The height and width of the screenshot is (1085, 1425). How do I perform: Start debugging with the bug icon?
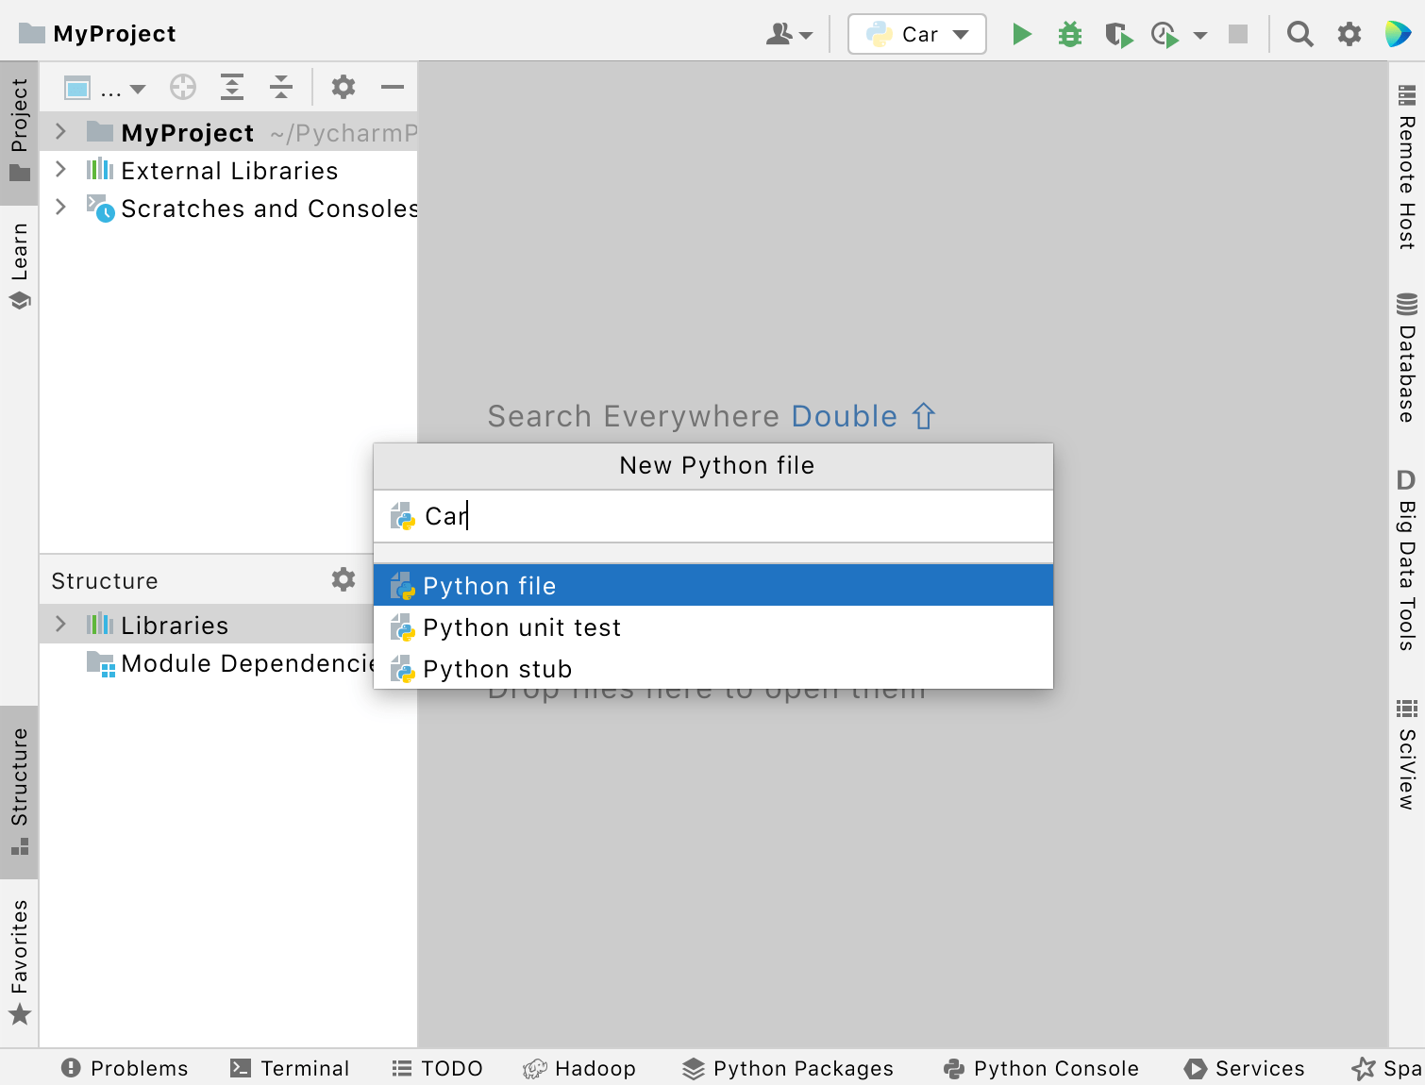tap(1070, 34)
